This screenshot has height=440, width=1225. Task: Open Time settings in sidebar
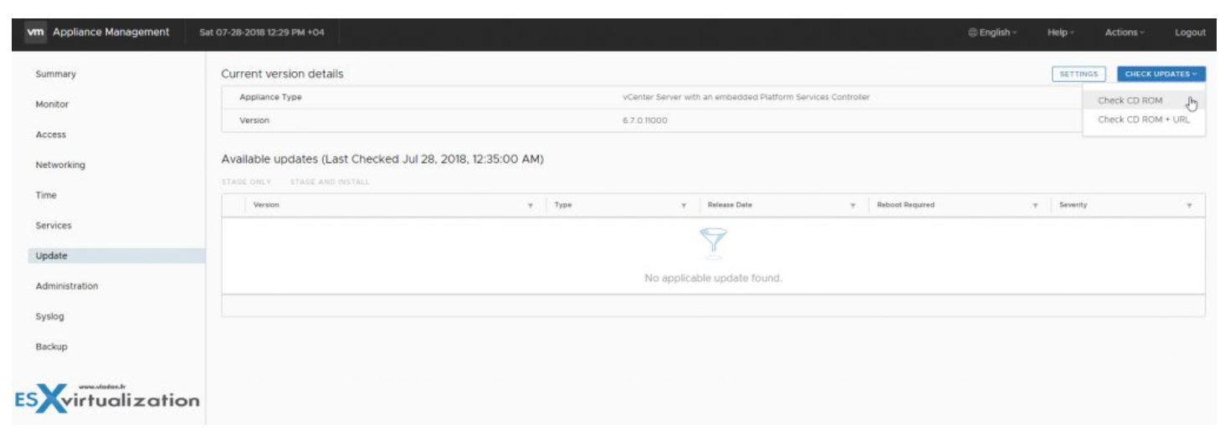coord(46,196)
